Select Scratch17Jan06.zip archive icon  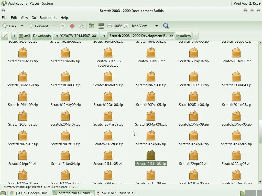point(65,52)
